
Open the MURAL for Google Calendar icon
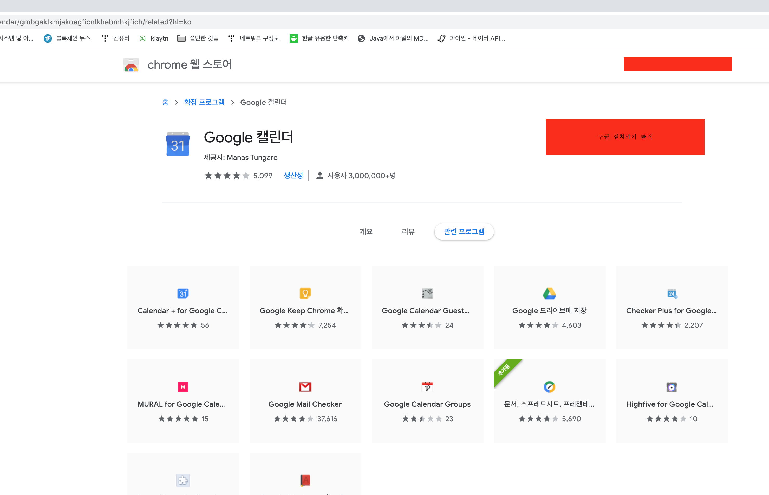(183, 387)
